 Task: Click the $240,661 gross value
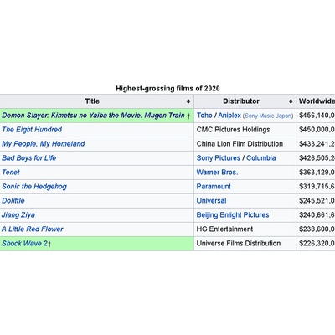pyautogui.click(x=317, y=215)
